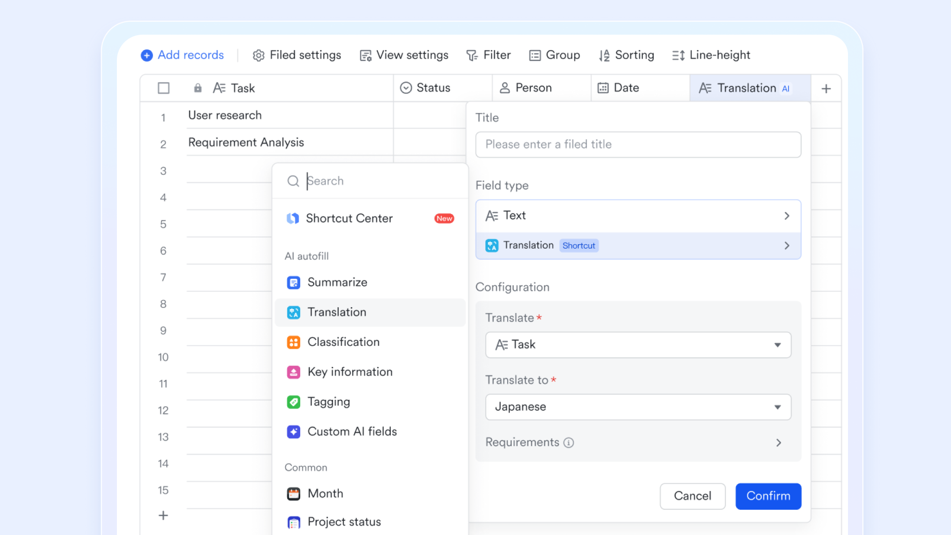Select Key information menu entry
Viewport: 951px width, 535px height.
coord(370,372)
